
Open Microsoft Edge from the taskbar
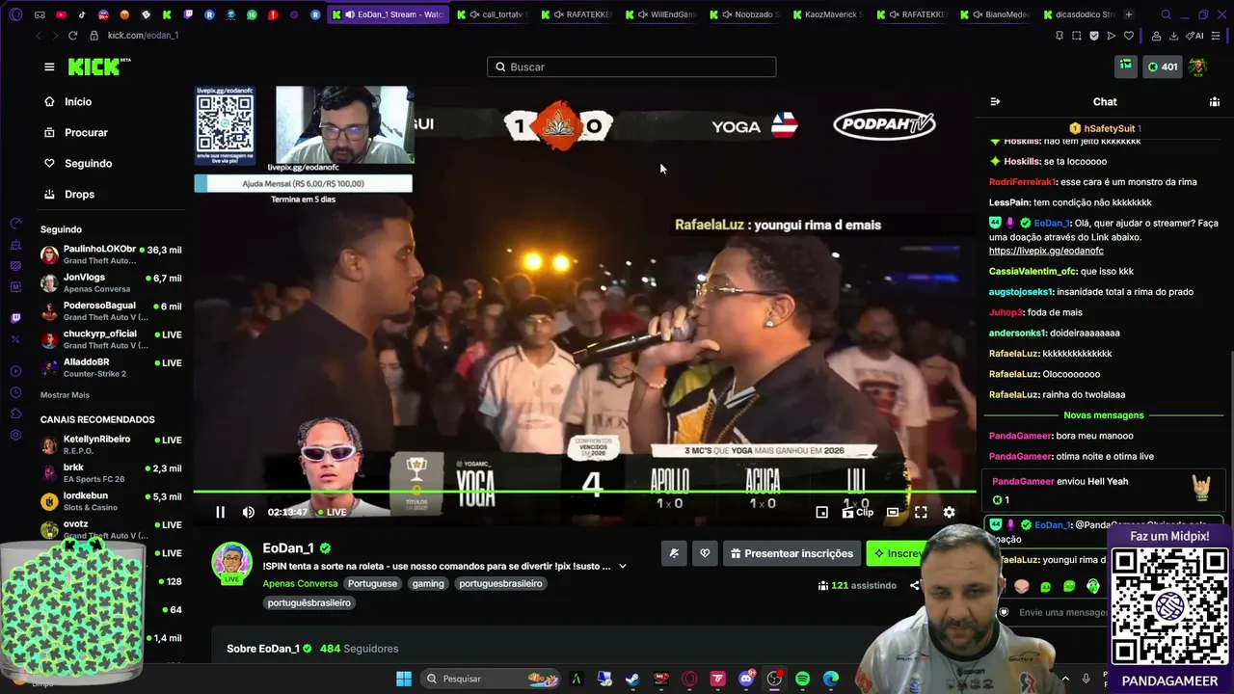(831, 679)
